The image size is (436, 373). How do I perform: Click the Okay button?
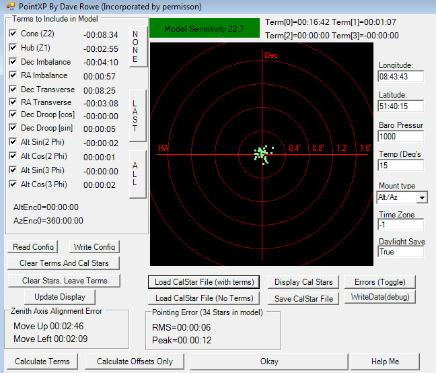(x=269, y=362)
